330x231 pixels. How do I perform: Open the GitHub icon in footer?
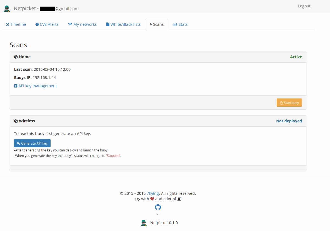pos(158,207)
